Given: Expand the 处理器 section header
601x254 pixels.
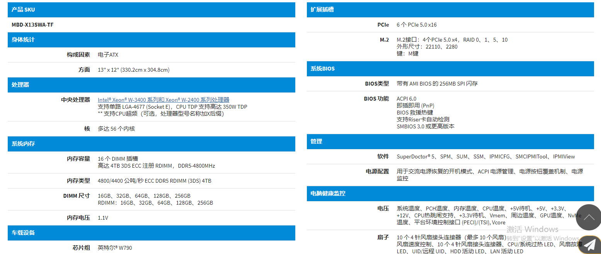Looking at the screenshot, I should [151, 85].
